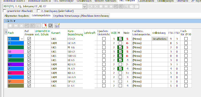Click the right-pointing yellow hand icon
The width and height of the screenshot is (201, 97).
137,7
